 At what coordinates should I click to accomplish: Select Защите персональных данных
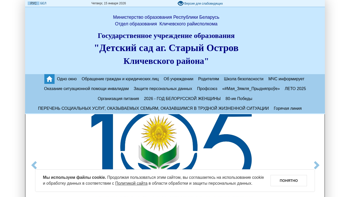point(163,89)
